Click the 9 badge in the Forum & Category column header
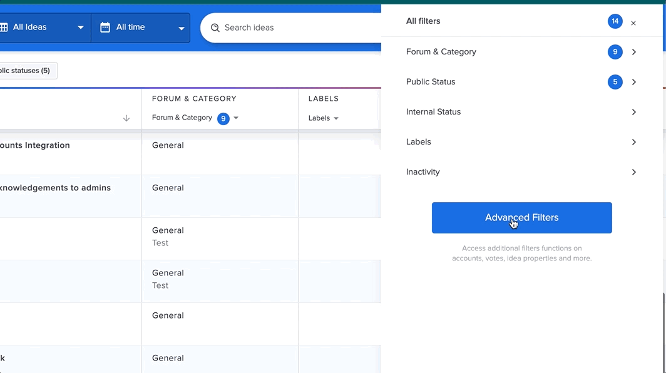Viewport: 666px width, 373px height. point(223,118)
